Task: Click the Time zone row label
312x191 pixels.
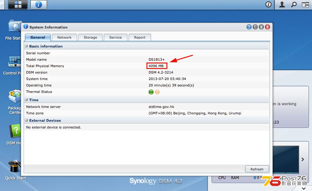Action: point(35,113)
